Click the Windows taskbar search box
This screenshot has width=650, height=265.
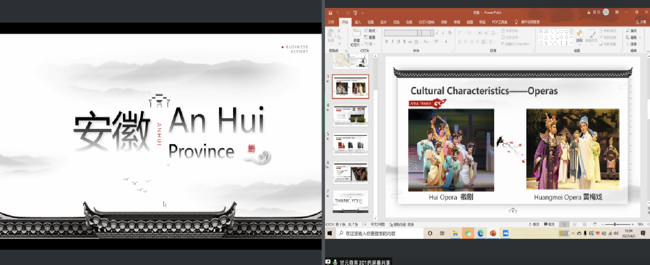click(380, 233)
